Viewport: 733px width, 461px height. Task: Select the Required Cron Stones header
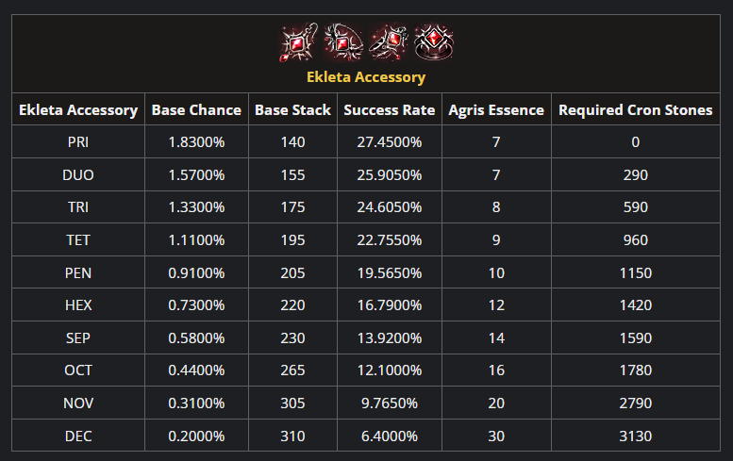635,109
